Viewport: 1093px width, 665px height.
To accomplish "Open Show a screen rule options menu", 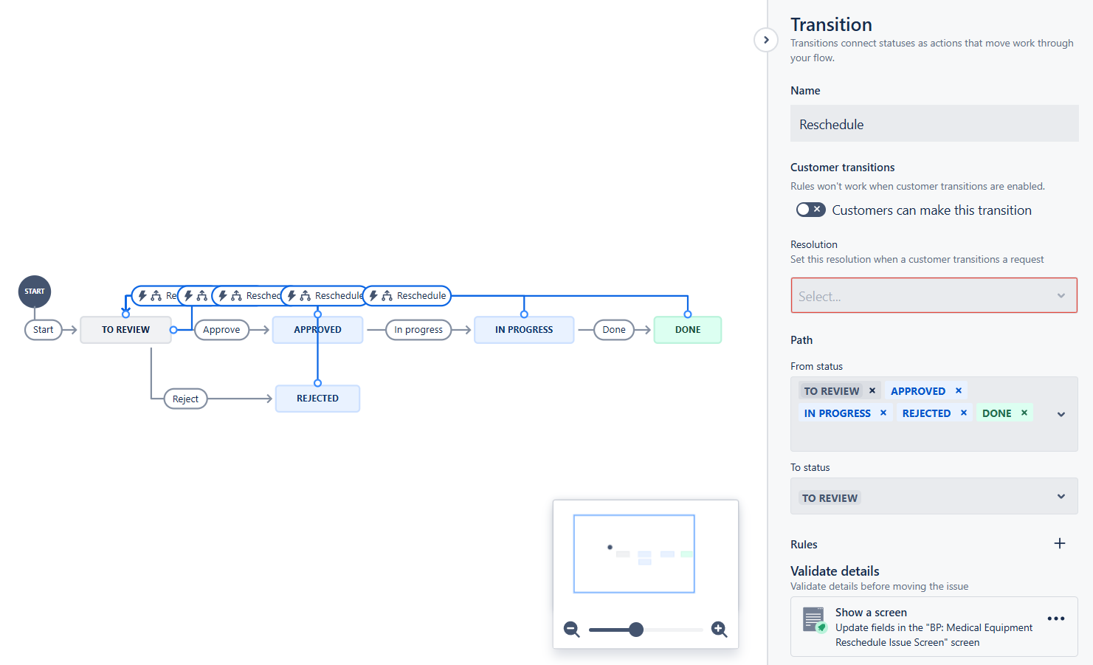I will click(1055, 619).
